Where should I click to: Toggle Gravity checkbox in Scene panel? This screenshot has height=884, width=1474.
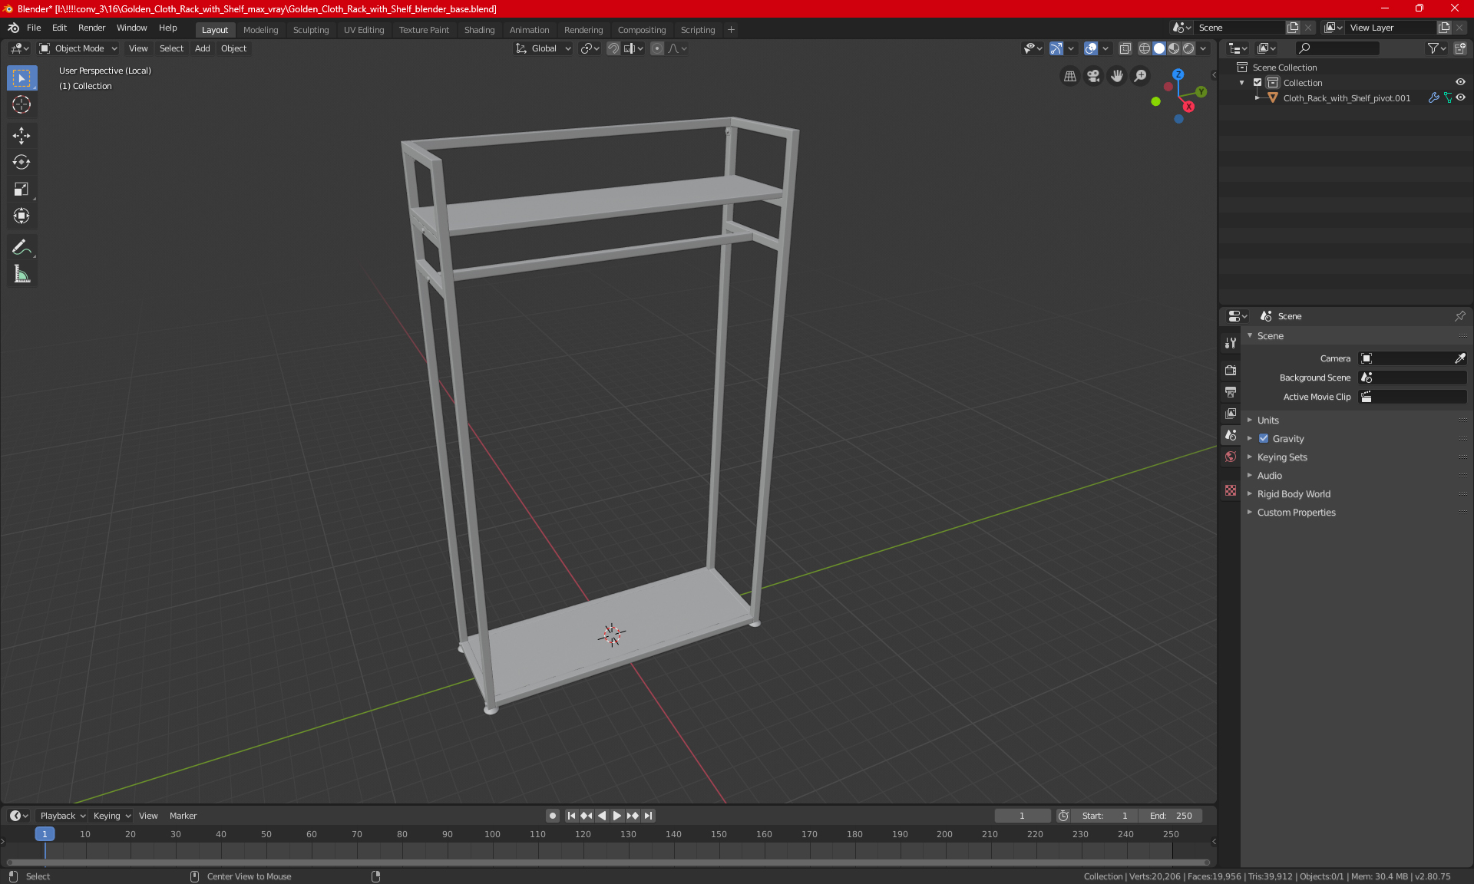1261,438
